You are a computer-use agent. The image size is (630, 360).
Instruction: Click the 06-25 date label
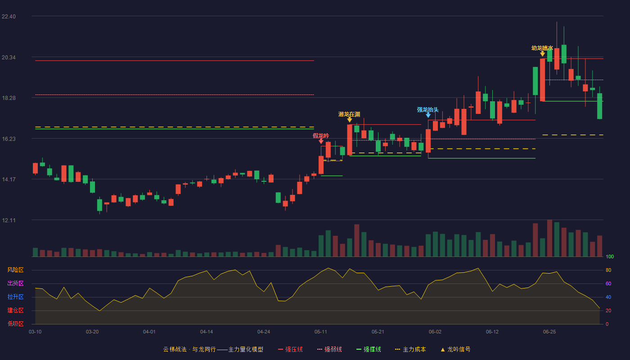(549, 332)
